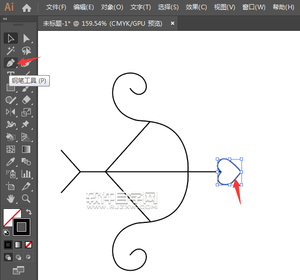Open the 效果(C) menu

point(196,7)
